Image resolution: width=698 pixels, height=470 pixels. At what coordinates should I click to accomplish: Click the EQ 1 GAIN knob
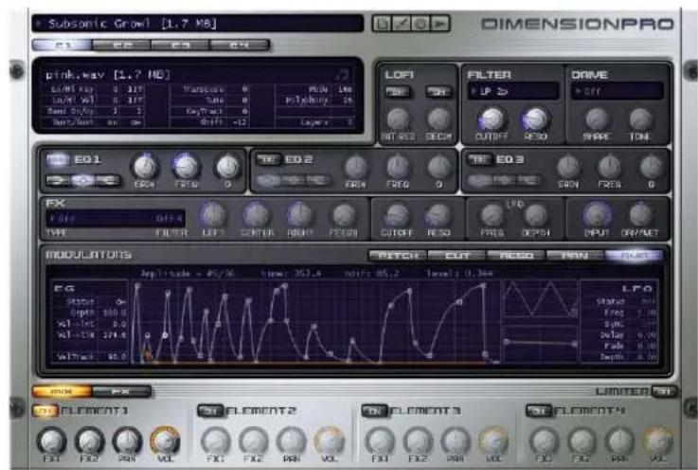(145, 167)
